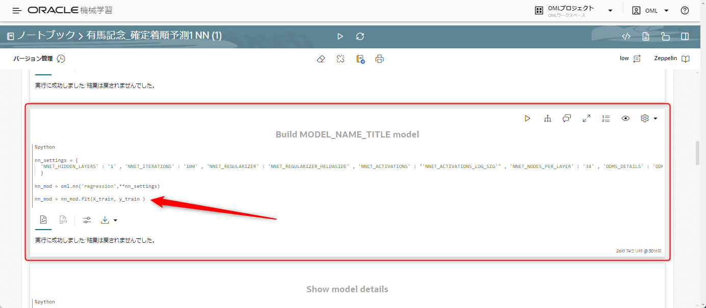Run all paragraphs with header play button
This screenshot has width=706, height=308.
click(340, 36)
